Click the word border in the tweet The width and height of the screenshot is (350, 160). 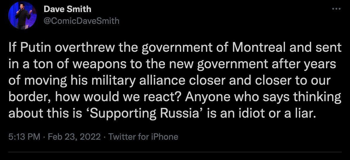[27, 97]
